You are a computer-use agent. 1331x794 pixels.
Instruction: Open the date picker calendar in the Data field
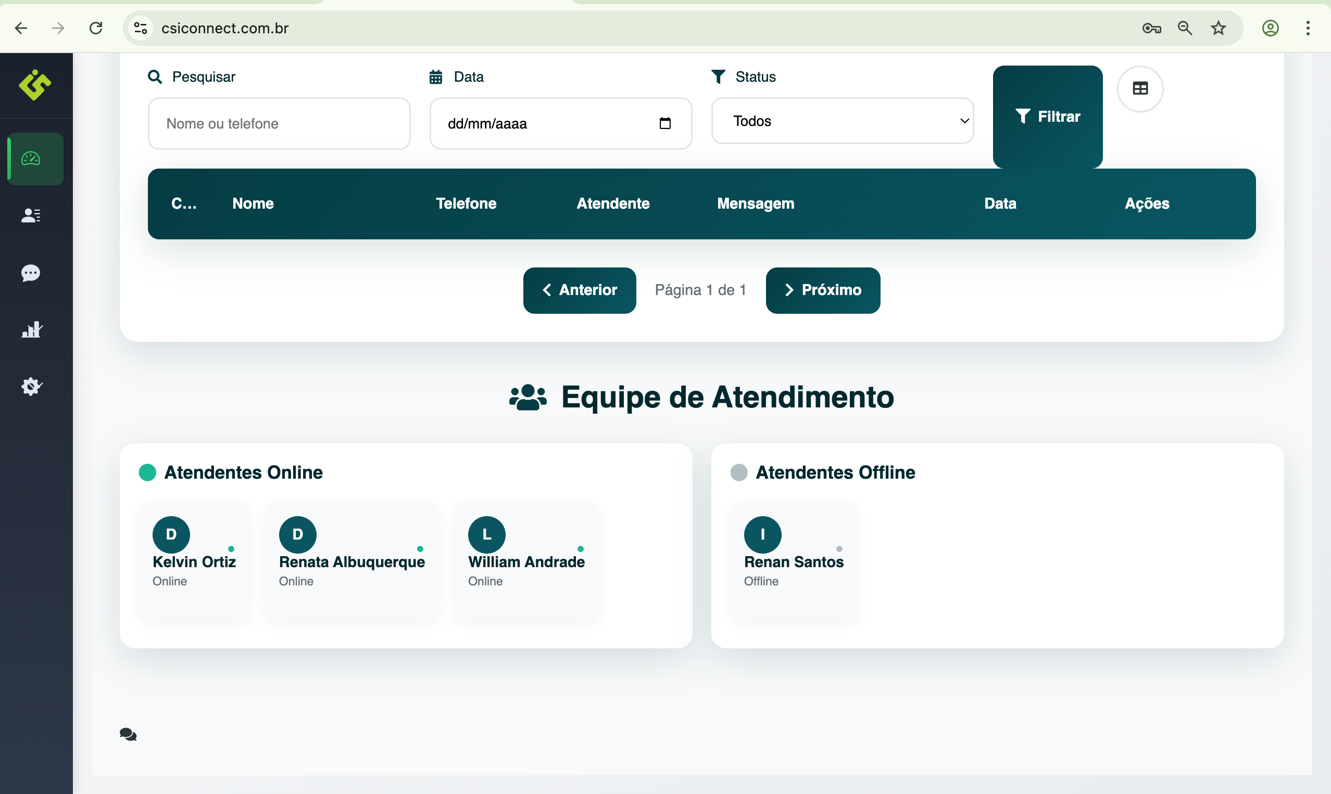(x=665, y=123)
